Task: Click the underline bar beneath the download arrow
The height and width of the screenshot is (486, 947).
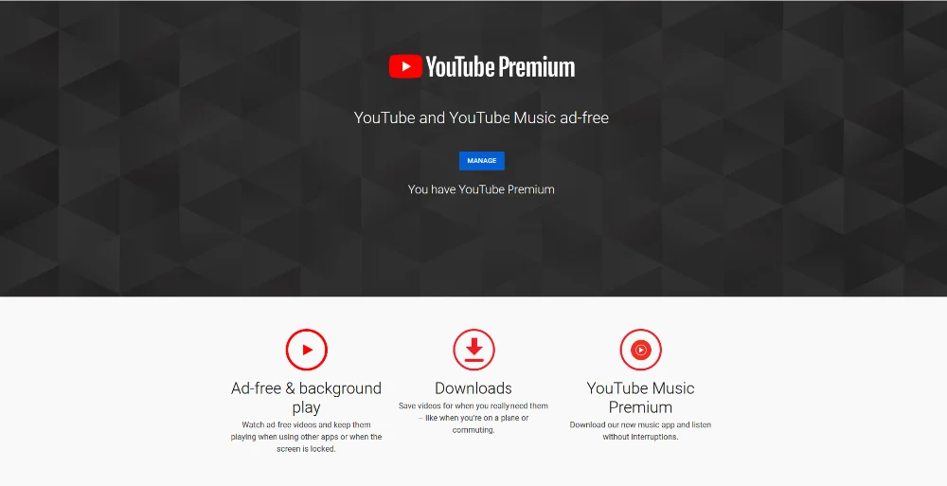Action: pos(474,360)
